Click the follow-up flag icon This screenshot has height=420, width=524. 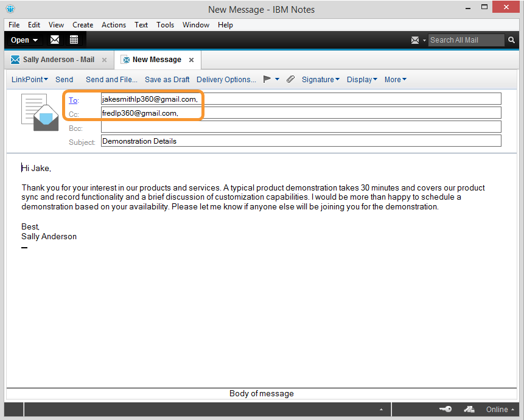pos(267,79)
